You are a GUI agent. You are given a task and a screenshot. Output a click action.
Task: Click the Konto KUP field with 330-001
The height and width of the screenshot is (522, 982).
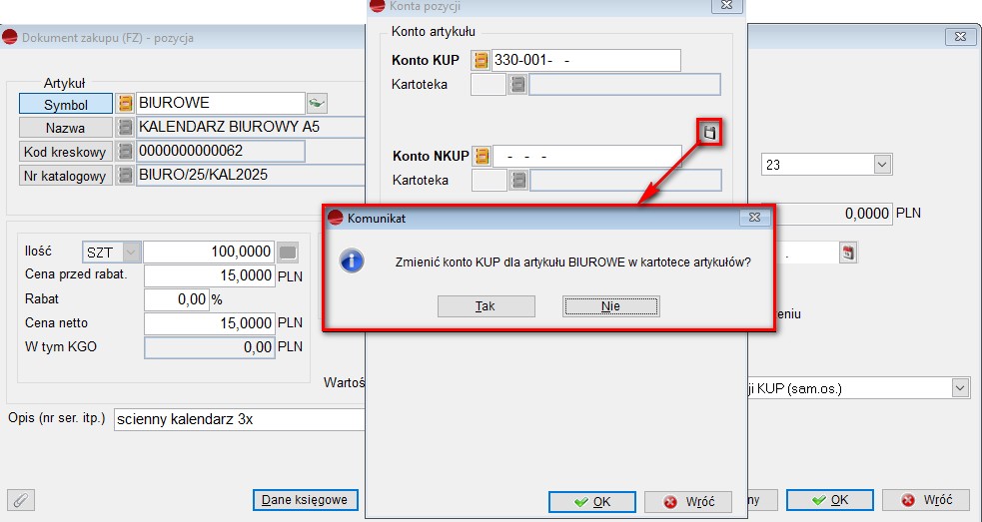click(585, 61)
